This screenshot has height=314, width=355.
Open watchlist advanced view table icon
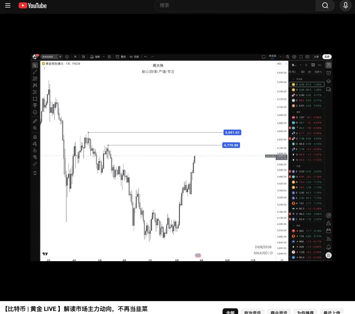313,65
